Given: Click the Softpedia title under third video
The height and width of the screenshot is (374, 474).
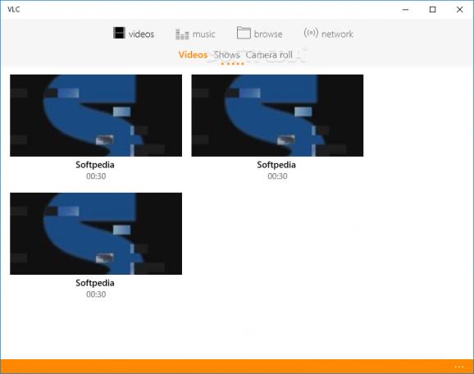Looking at the screenshot, I should pos(95,283).
